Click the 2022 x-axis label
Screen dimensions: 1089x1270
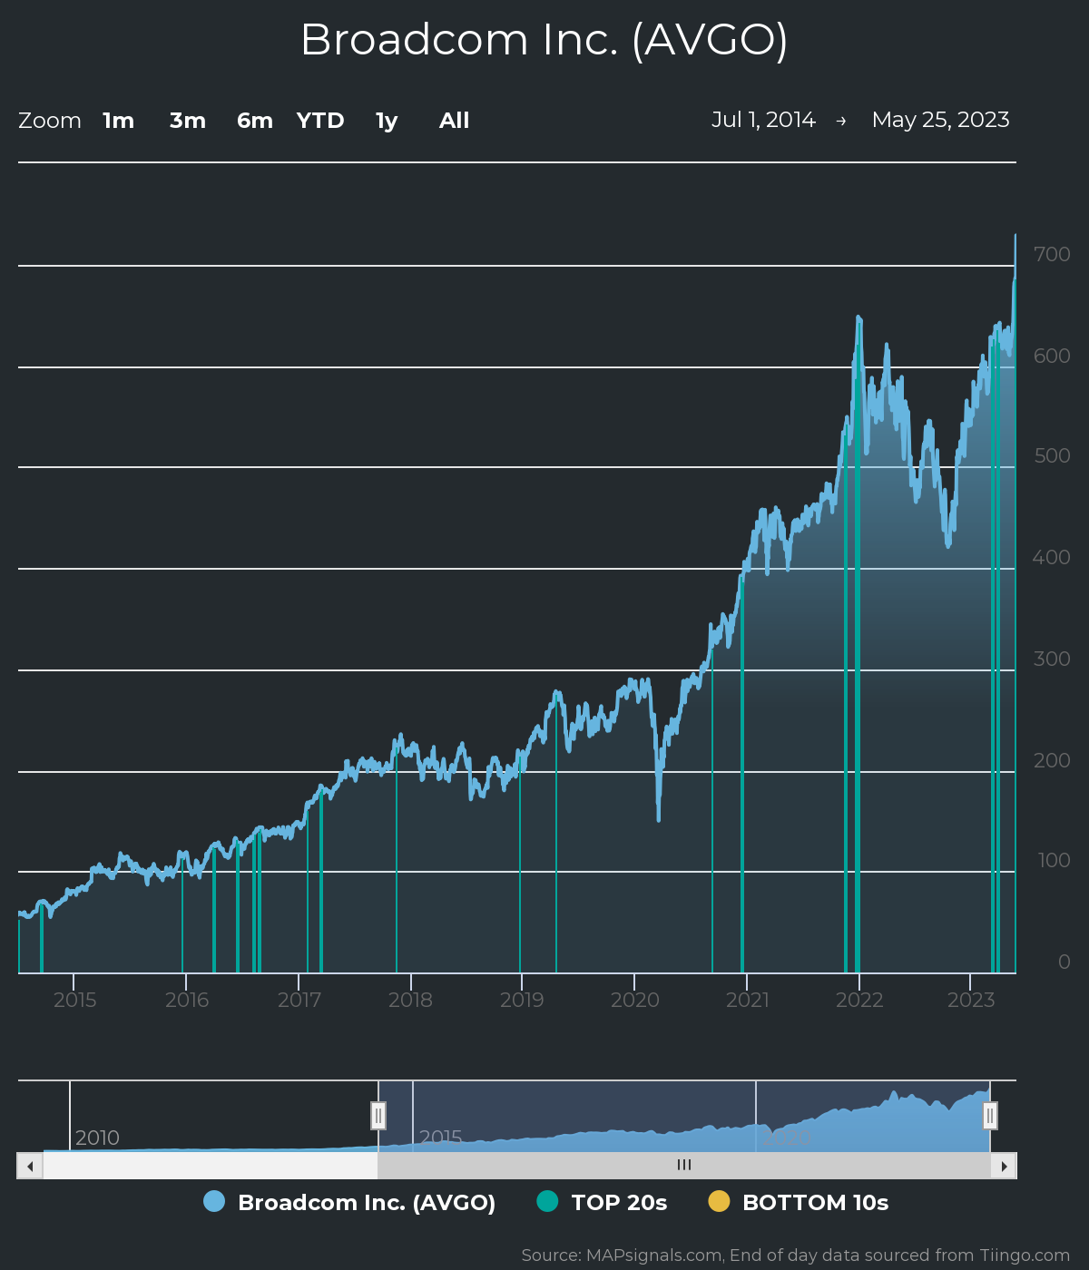859,1000
